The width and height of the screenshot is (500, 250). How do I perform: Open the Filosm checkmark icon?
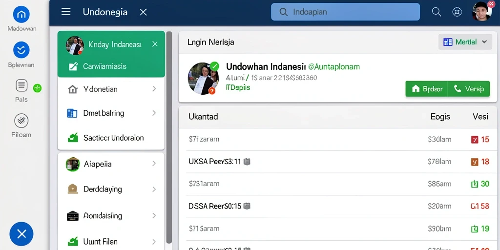point(21,121)
